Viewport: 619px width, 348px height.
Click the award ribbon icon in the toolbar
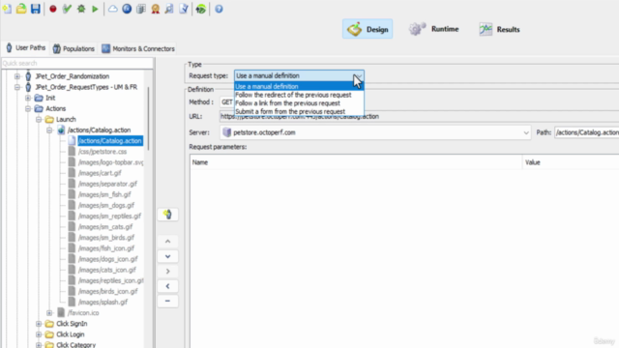(155, 9)
